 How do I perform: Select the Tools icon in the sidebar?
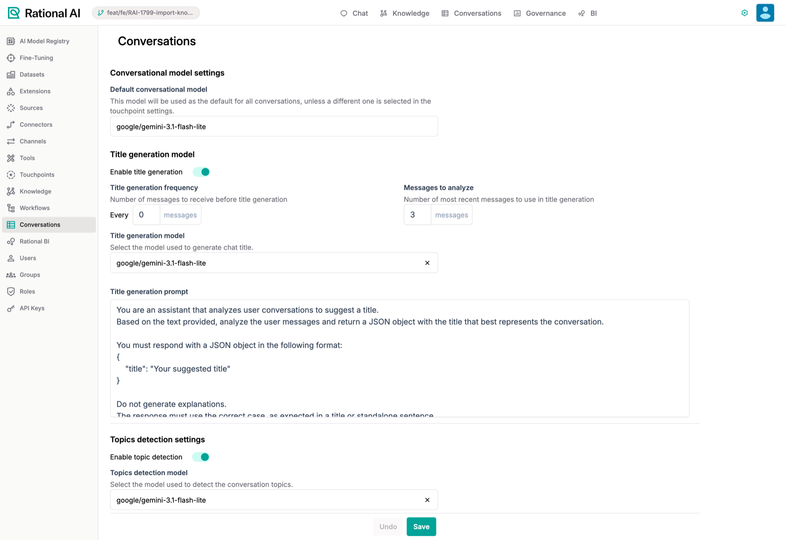(x=11, y=158)
